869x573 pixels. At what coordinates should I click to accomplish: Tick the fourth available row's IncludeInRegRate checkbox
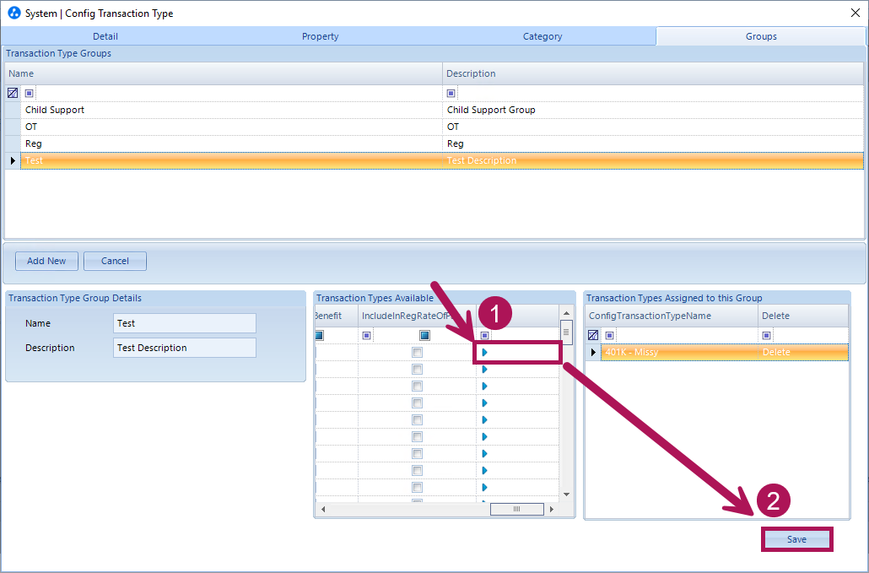click(x=418, y=403)
